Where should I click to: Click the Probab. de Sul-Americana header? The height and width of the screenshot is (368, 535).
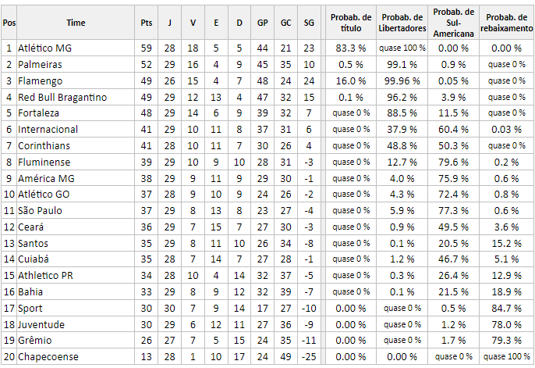453,23
